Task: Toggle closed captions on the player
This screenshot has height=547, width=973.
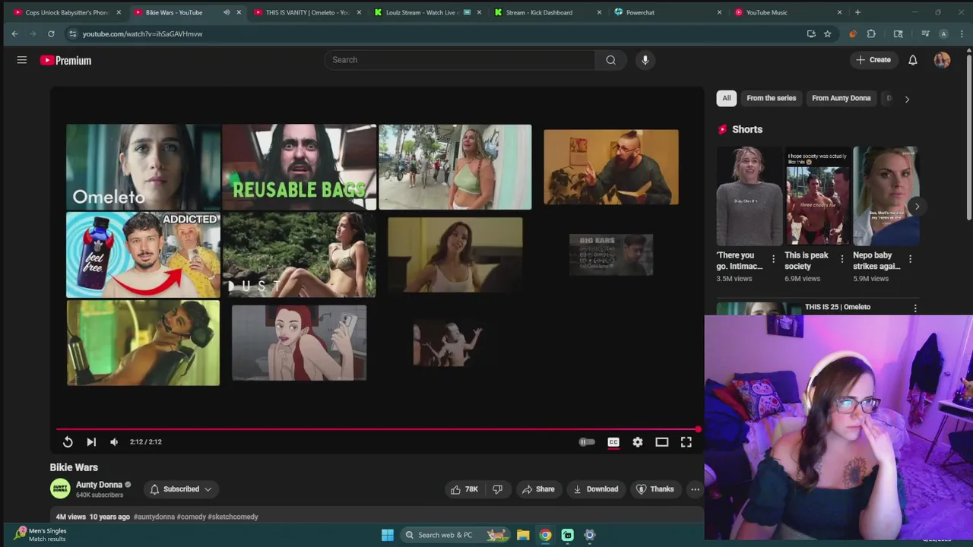Action: 613,442
